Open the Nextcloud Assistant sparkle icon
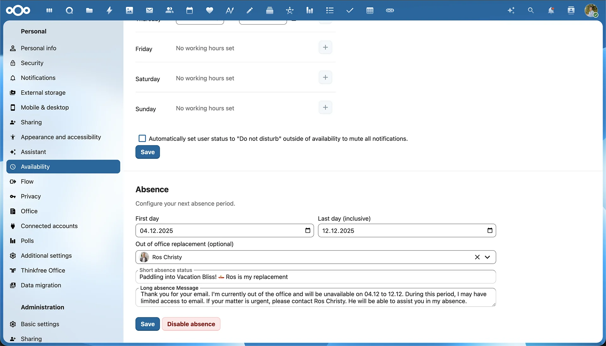606x346 pixels. pos(511,10)
